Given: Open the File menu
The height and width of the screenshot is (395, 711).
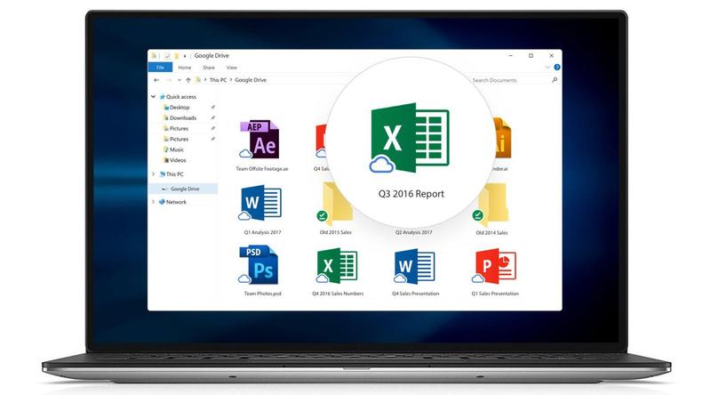Looking at the screenshot, I should pos(160,68).
